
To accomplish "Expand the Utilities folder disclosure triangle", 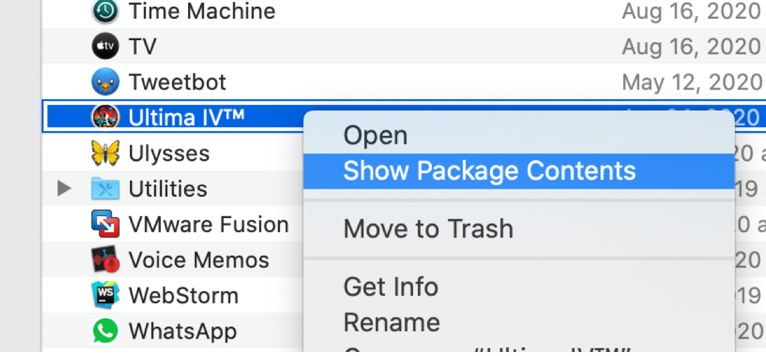I will pyautogui.click(x=64, y=188).
